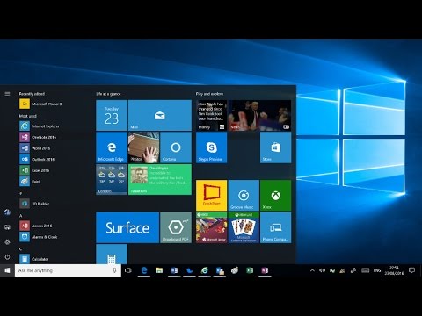Screen dimensions: 422x316
Task: Open Settings gear in Start sidebar
Action: coord(7,242)
